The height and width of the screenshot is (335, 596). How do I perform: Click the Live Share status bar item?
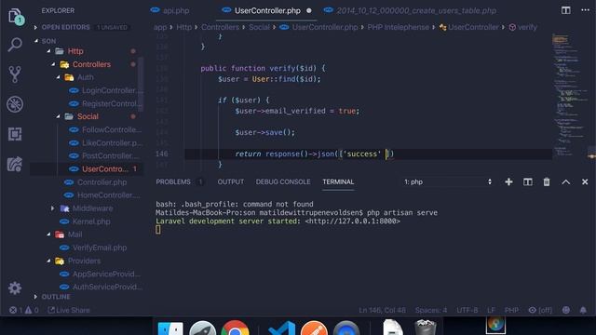point(69,310)
